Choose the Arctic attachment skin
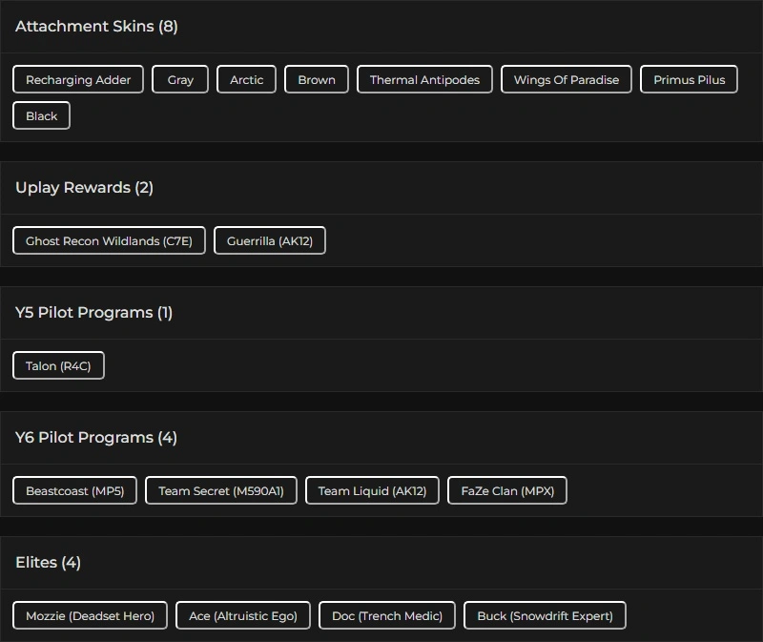Image resolution: width=763 pixels, height=642 pixels. click(x=246, y=79)
